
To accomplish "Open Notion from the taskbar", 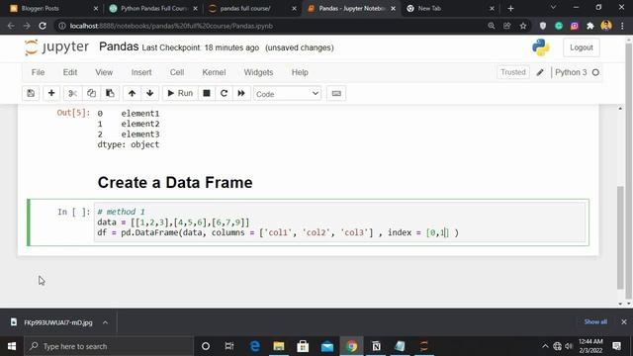I will pos(376,346).
